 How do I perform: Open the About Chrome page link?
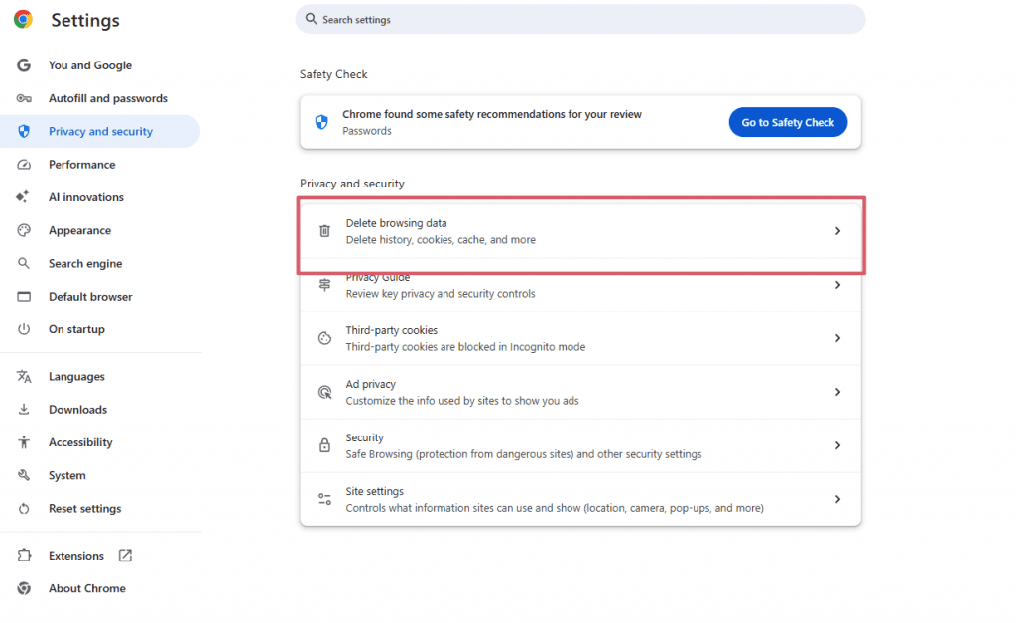click(86, 588)
